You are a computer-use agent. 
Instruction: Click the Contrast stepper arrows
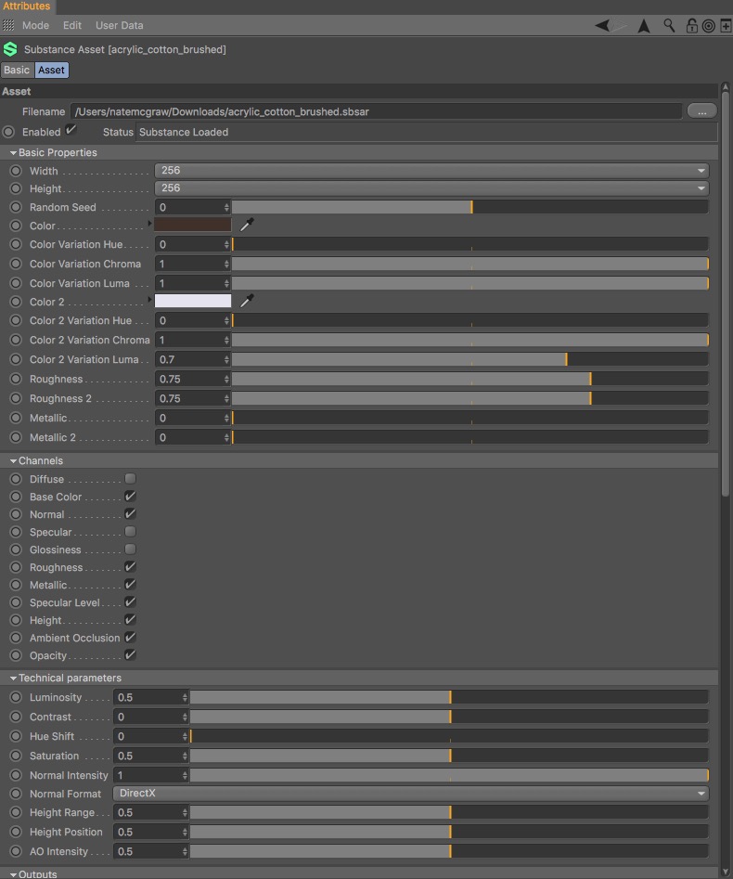point(185,717)
